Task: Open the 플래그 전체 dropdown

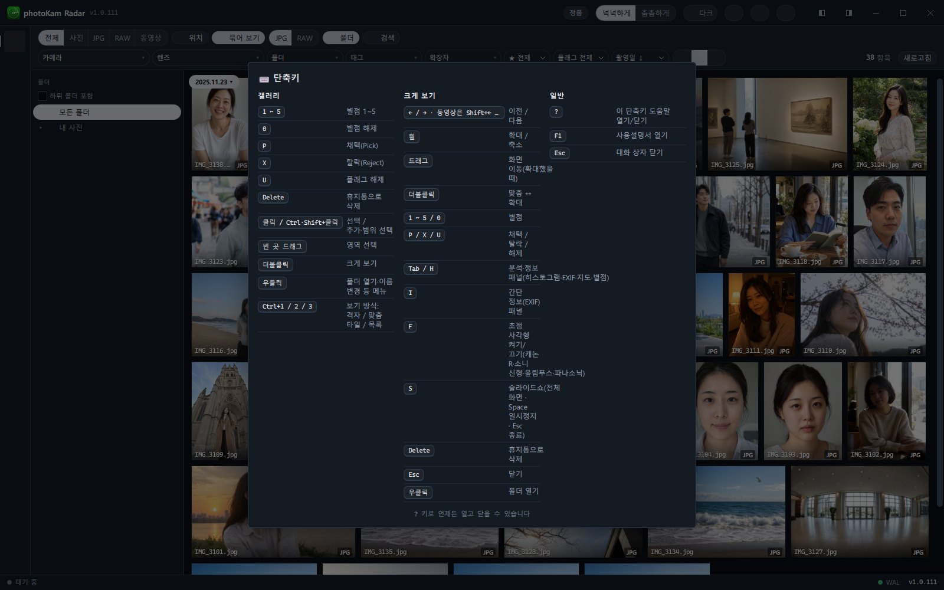Action: pos(580,58)
